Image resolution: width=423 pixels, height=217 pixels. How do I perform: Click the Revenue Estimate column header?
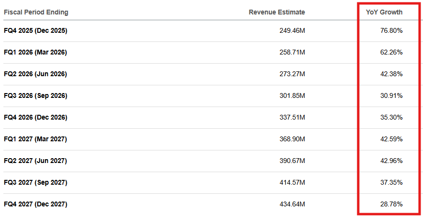tap(277, 12)
